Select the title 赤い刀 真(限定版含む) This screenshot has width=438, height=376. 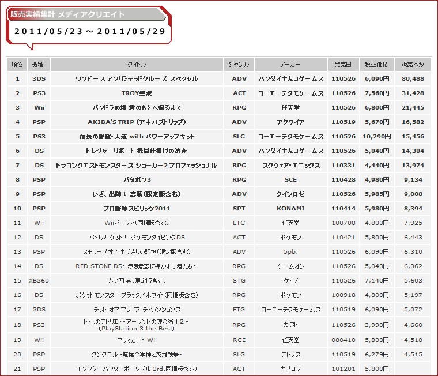[x=137, y=280]
